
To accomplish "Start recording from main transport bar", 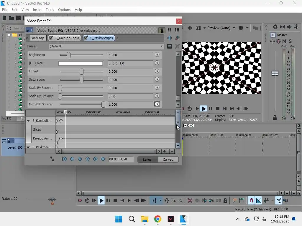I will (x=80, y=201).
